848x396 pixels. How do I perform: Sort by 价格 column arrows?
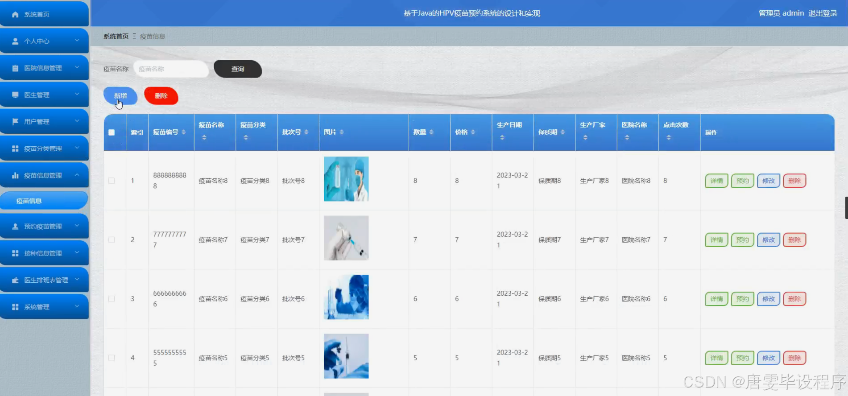point(473,132)
